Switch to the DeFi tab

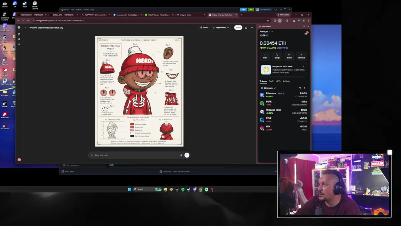(x=271, y=81)
